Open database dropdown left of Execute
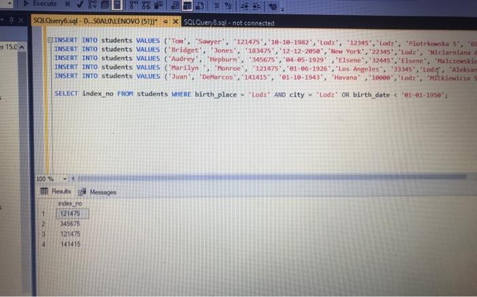The height and width of the screenshot is (297, 477). click(10, 3)
